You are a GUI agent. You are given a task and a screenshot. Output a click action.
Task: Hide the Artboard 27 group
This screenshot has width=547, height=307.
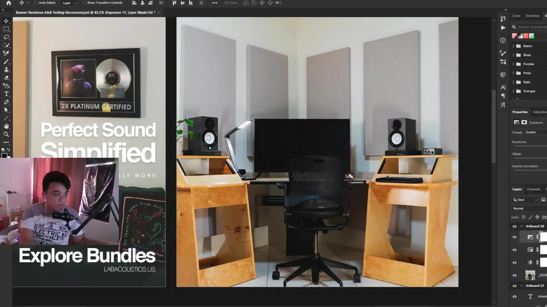(x=515, y=286)
